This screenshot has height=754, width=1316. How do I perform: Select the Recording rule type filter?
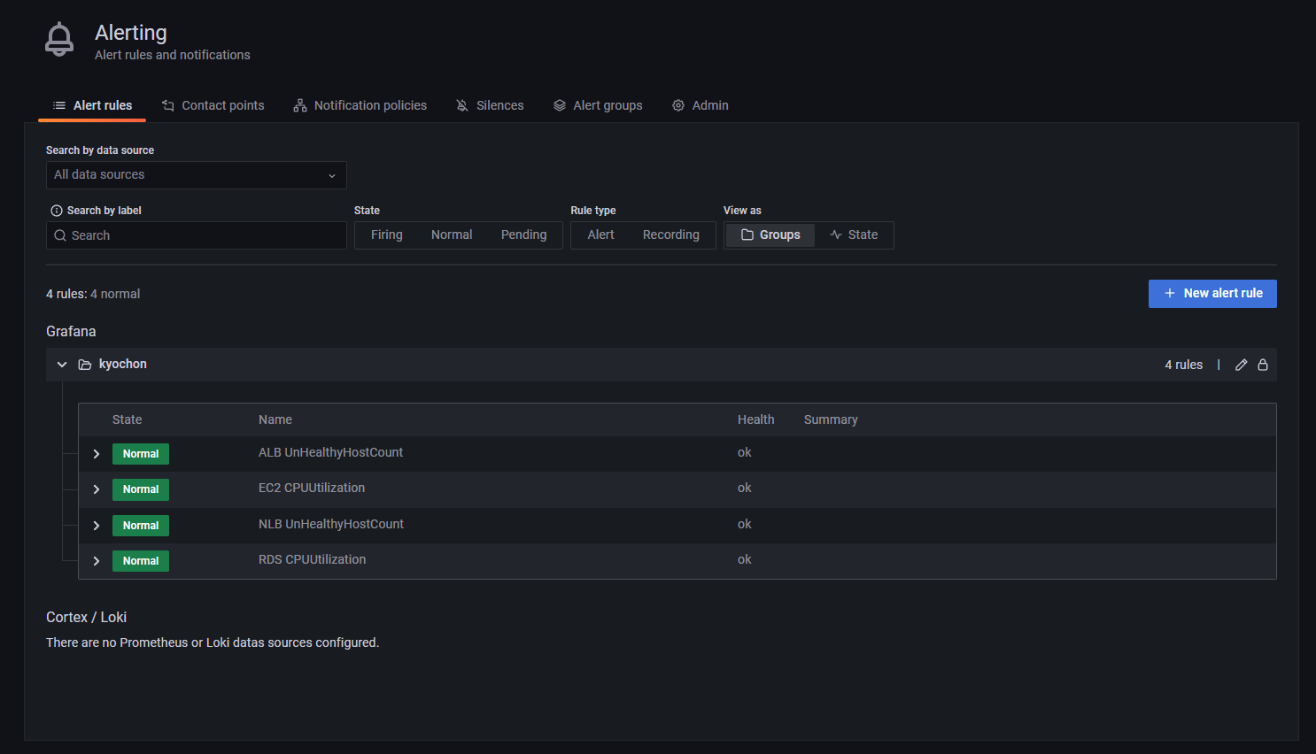pos(671,235)
